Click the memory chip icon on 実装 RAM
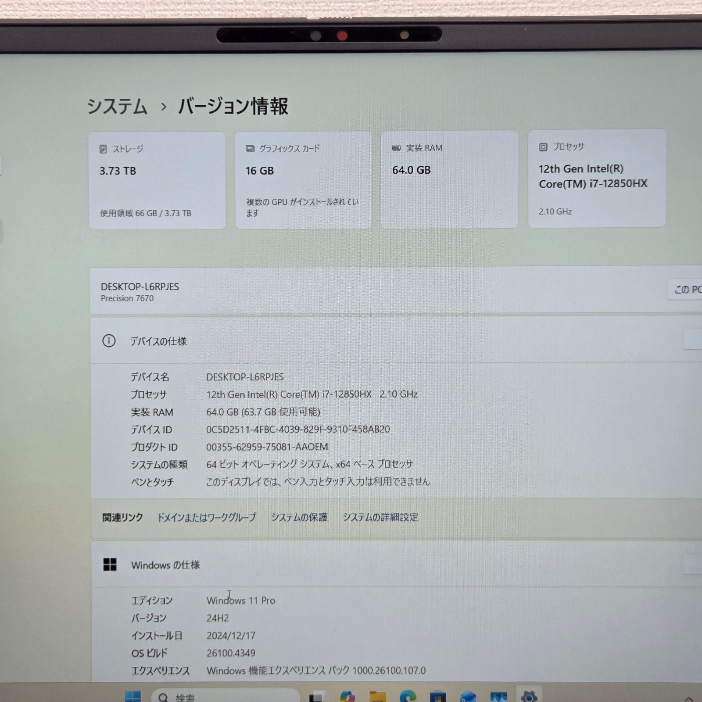This screenshot has width=702, height=702. [x=396, y=148]
